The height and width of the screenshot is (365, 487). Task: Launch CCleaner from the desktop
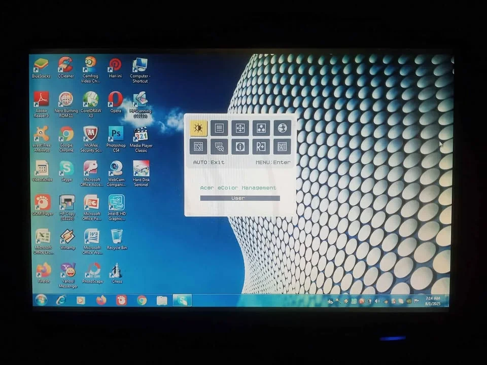pos(66,67)
